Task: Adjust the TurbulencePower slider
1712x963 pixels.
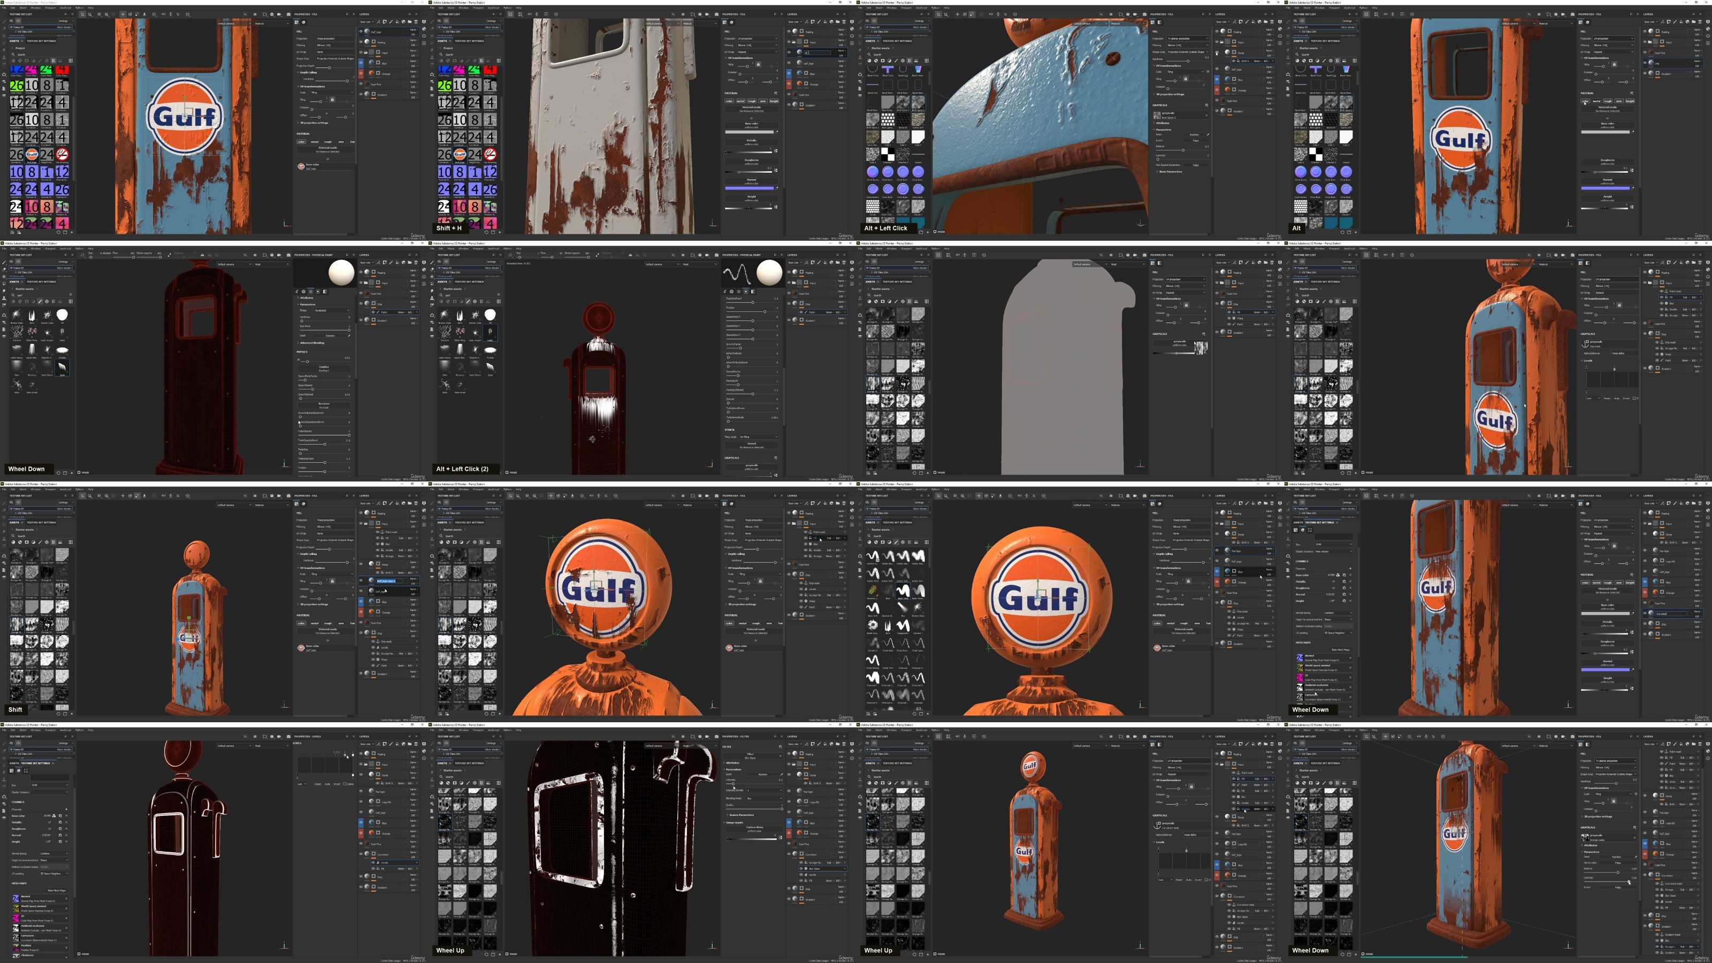Action: (752, 411)
